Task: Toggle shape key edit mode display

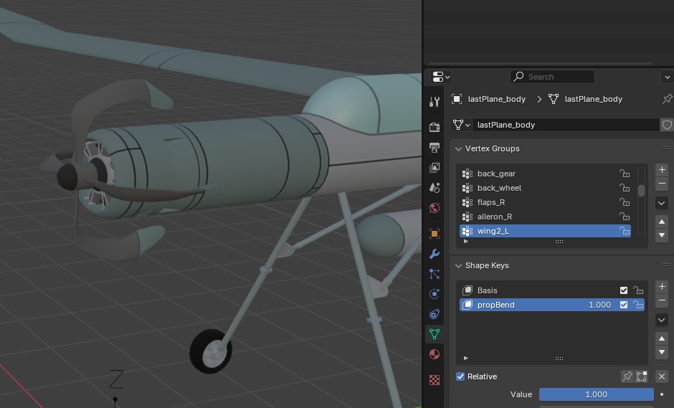Action: (x=641, y=376)
